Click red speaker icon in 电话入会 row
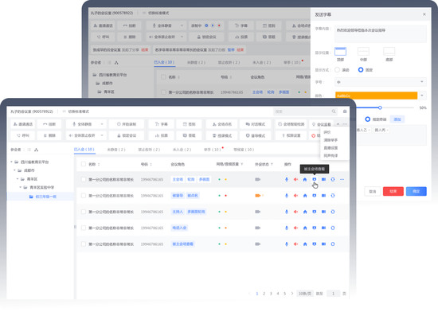This screenshot has height=312, width=438. [295, 228]
